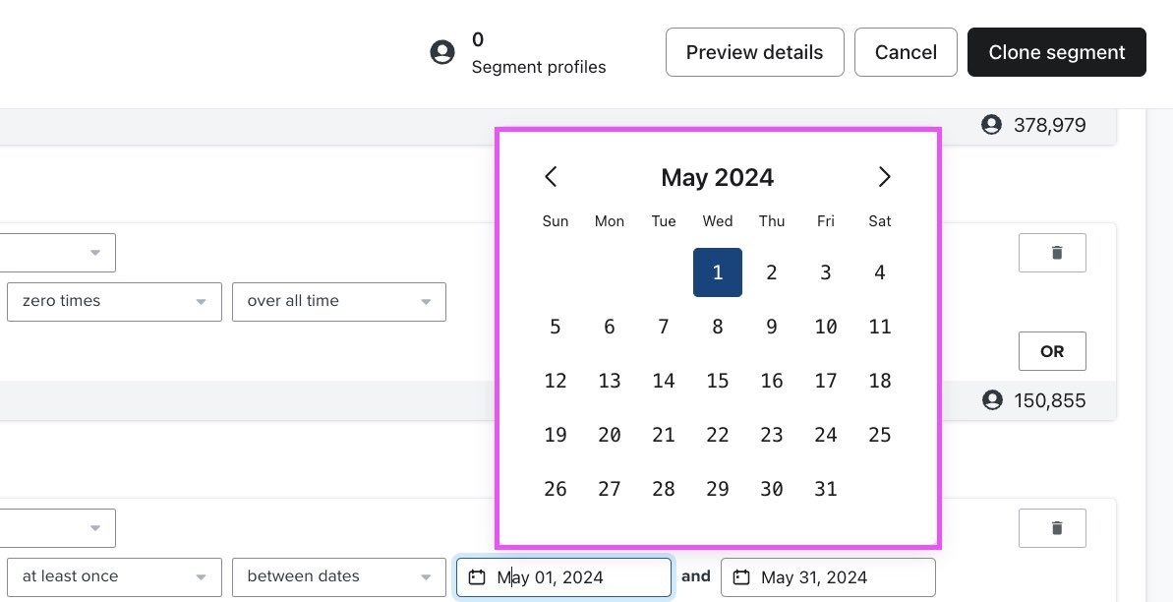Click profile icon next to 150,855

point(992,399)
